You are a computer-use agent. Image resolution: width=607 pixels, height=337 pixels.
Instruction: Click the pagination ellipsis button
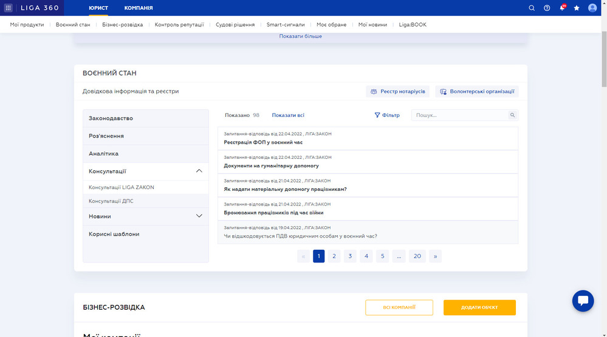tap(399, 256)
